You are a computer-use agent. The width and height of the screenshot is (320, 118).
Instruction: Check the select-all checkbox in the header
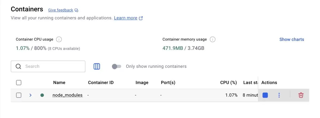19,82
